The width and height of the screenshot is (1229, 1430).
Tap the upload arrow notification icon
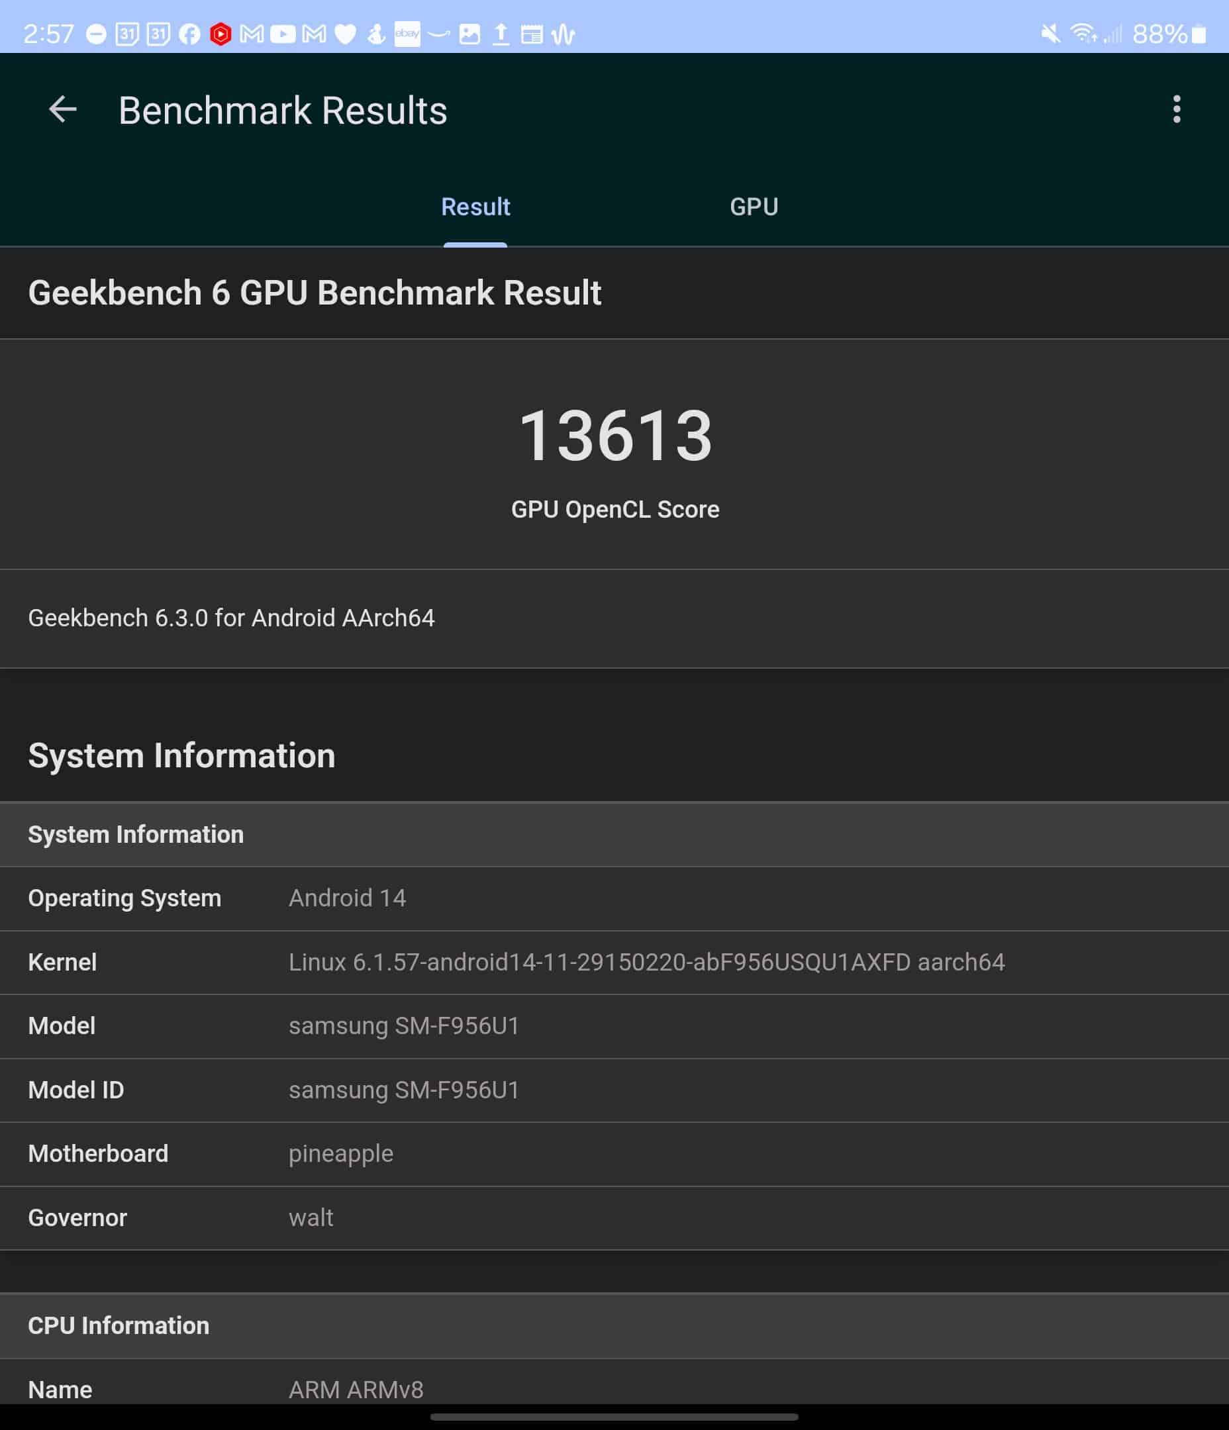click(x=501, y=34)
